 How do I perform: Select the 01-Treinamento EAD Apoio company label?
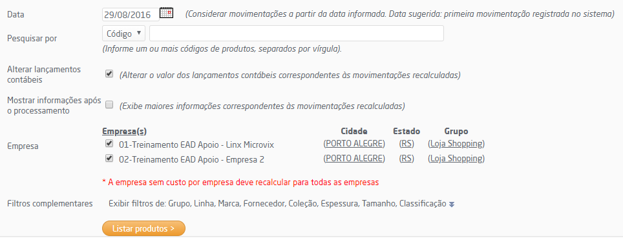tap(196, 144)
